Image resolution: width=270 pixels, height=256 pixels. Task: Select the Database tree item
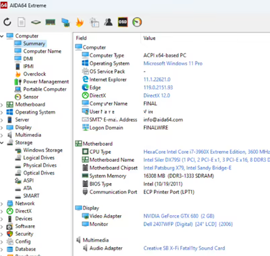(x=21, y=249)
